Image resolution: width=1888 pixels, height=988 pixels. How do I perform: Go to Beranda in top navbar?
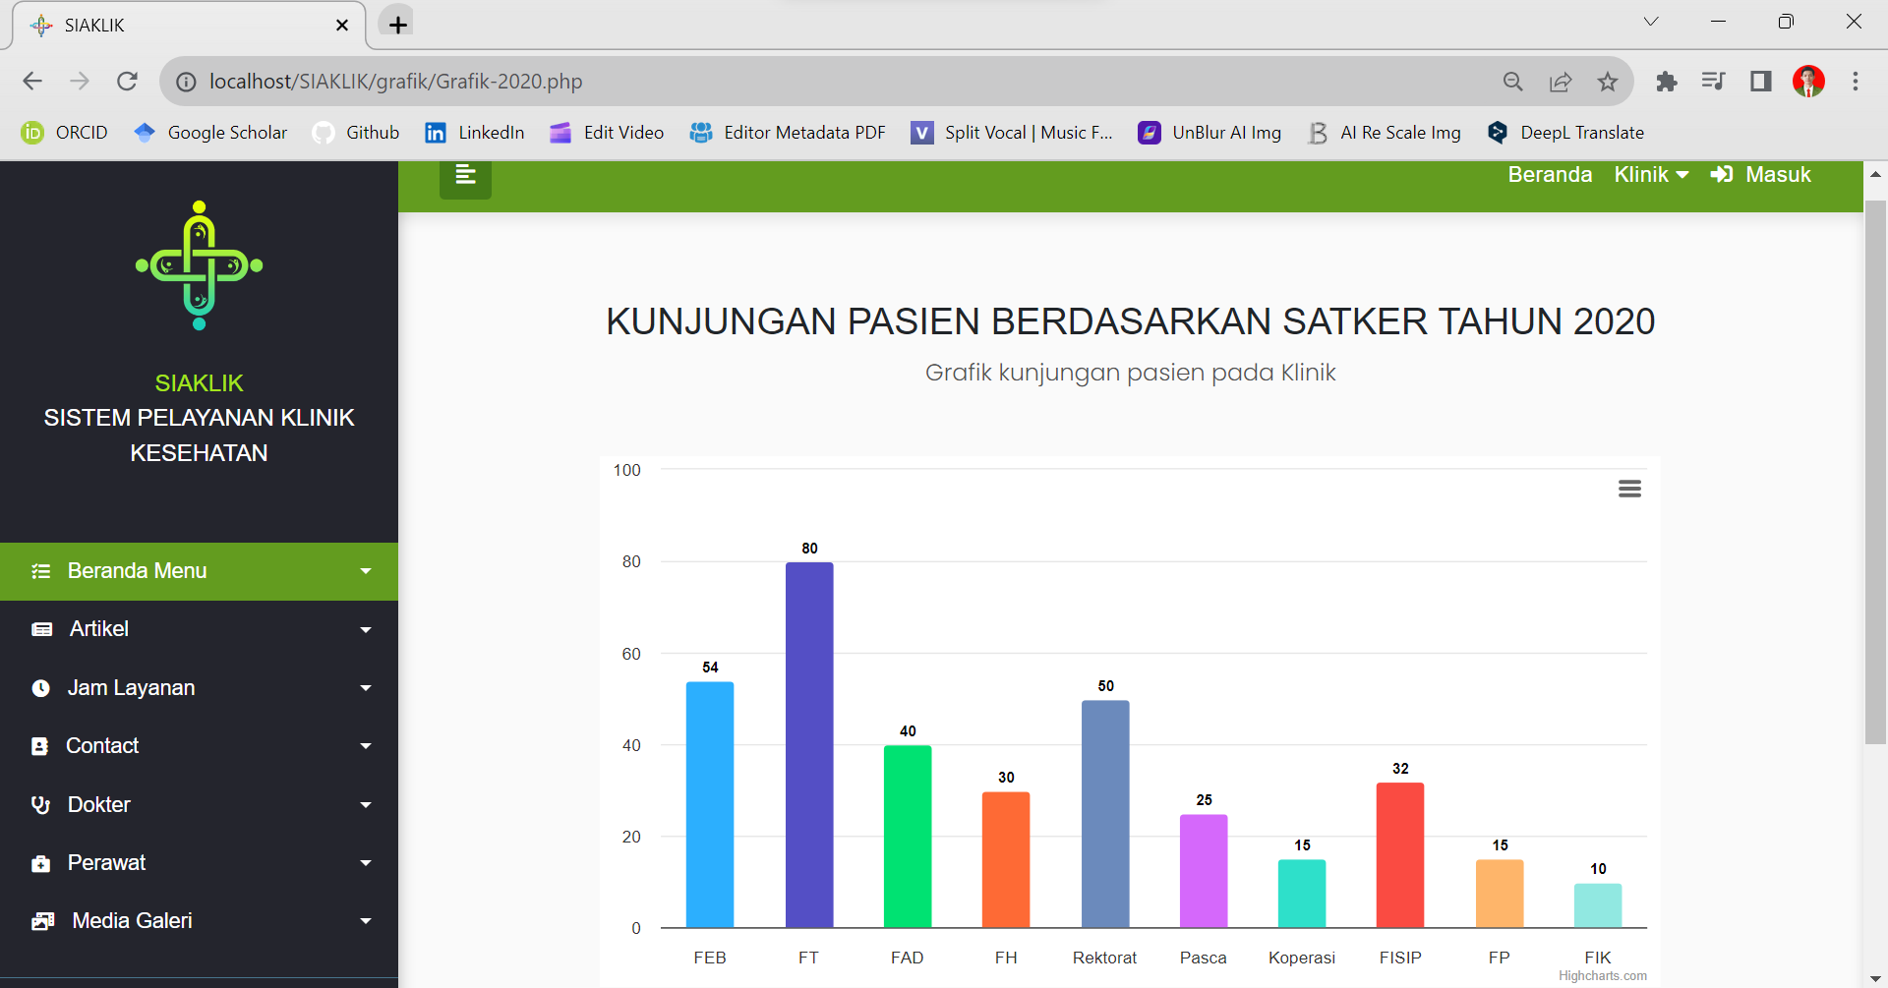click(1550, 174)
